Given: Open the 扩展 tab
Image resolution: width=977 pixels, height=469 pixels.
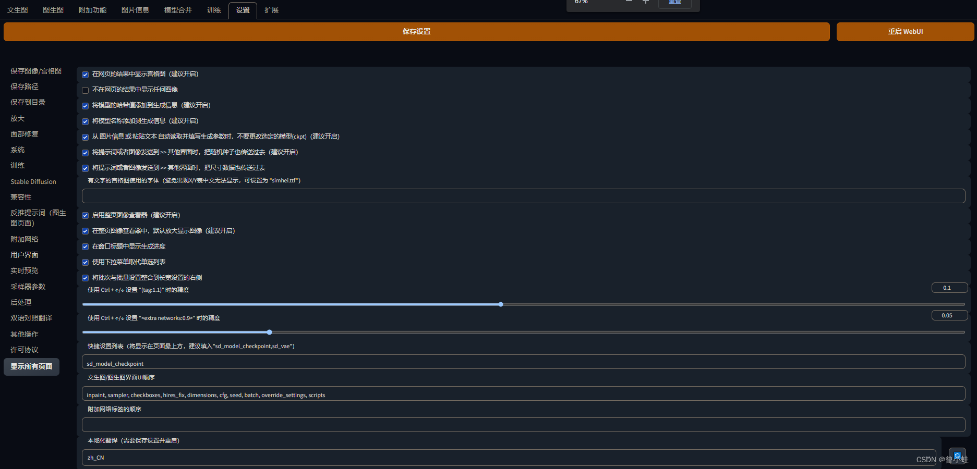Looking at the screenshot, I should click(x=271, y=10).
